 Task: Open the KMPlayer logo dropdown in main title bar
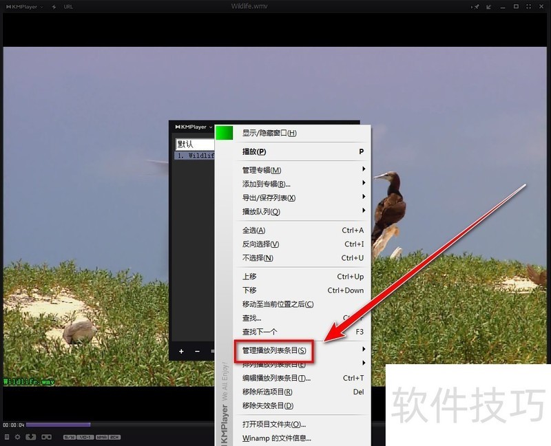coord(22,6)
